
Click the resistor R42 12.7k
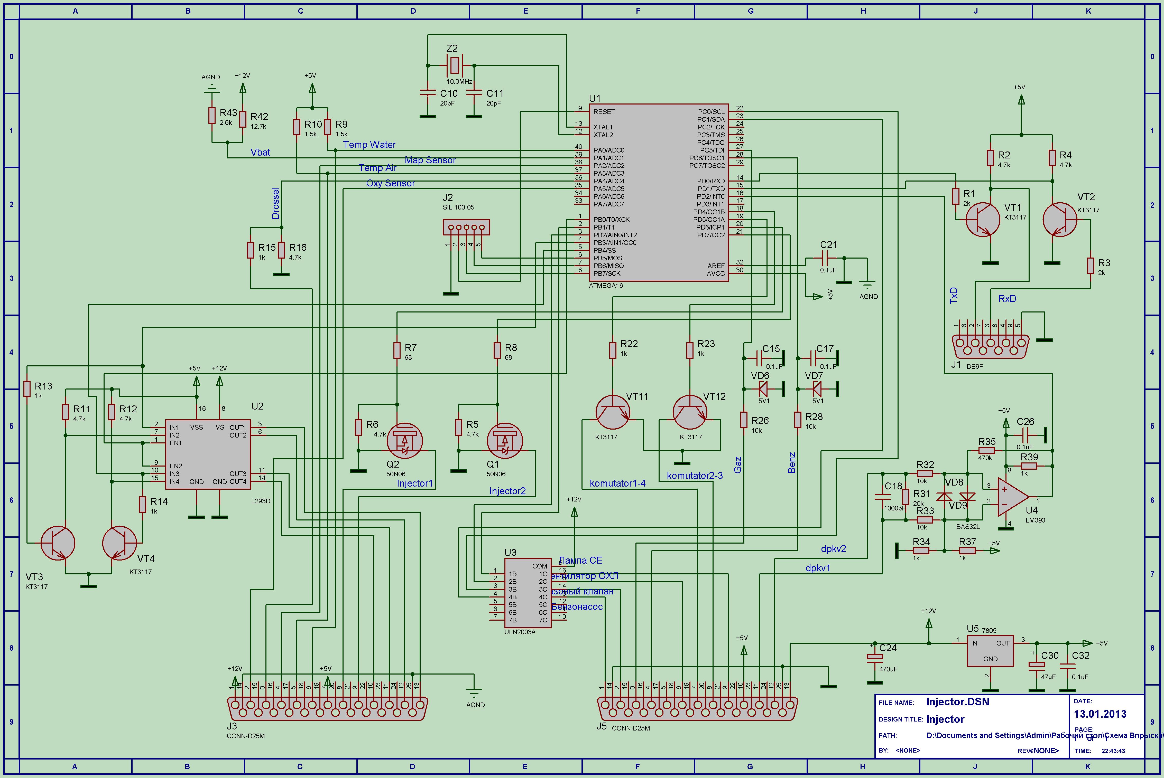[x=243, y=120]
